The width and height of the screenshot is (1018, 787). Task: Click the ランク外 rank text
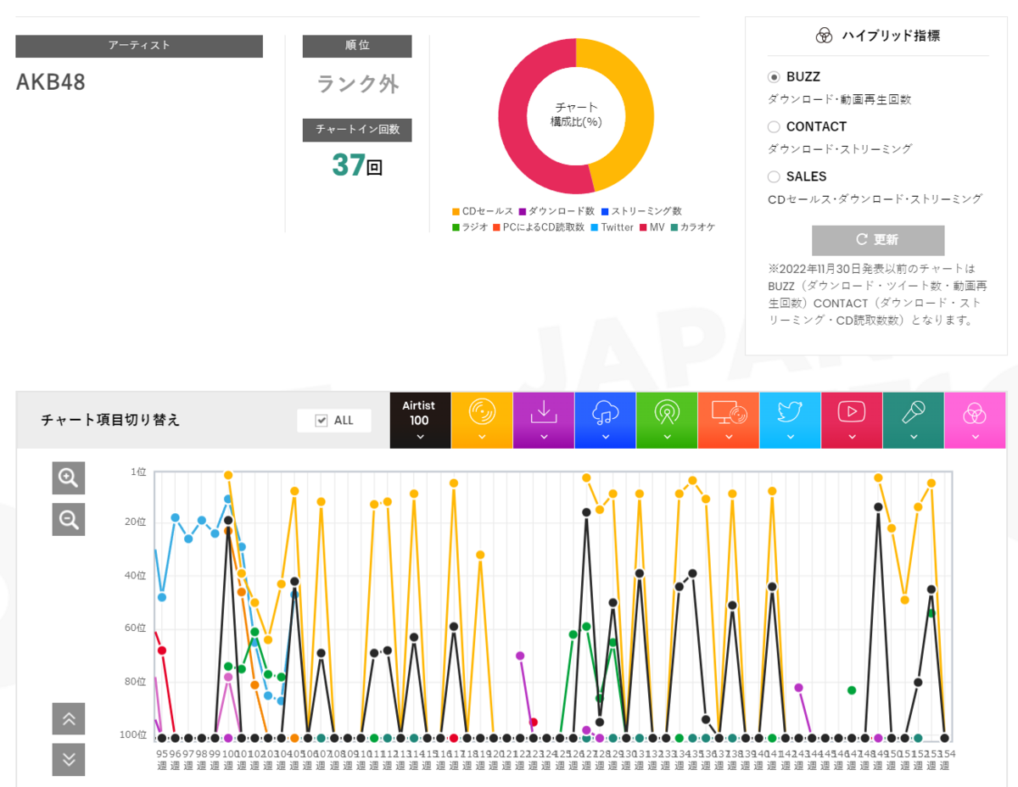pyautogui.click(x=358, y=84)
